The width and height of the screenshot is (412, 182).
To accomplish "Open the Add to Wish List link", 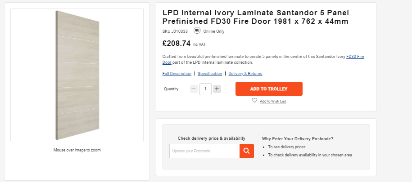I will tap(273, 101).
